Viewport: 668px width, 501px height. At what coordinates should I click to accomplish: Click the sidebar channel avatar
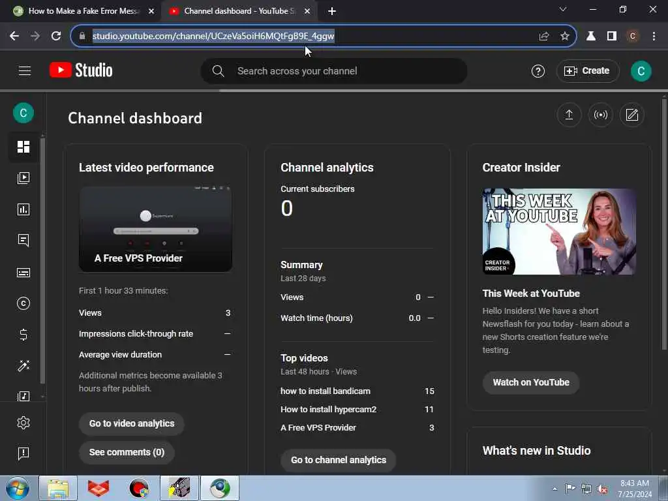23,113
